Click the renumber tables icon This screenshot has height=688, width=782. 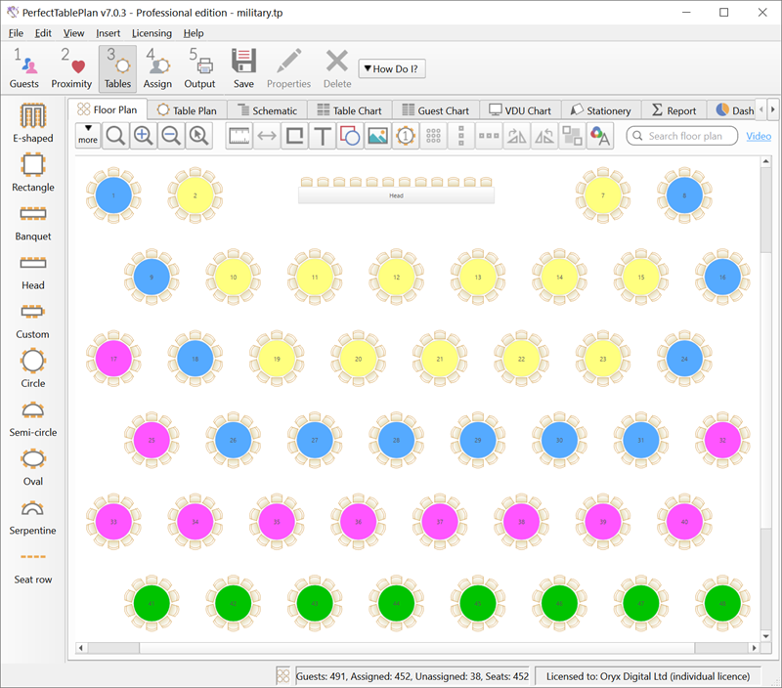tap(406, 136)
